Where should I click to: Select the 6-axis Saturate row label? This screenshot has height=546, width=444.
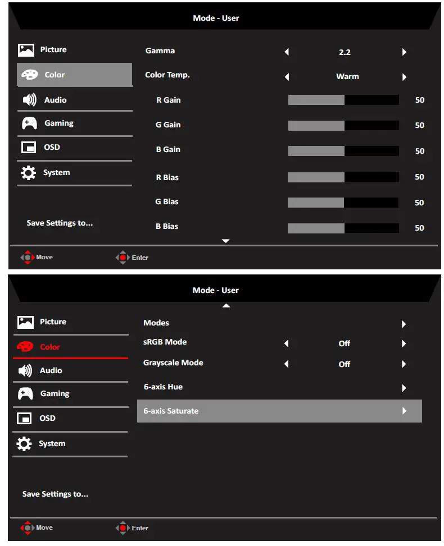pos(171,411)
